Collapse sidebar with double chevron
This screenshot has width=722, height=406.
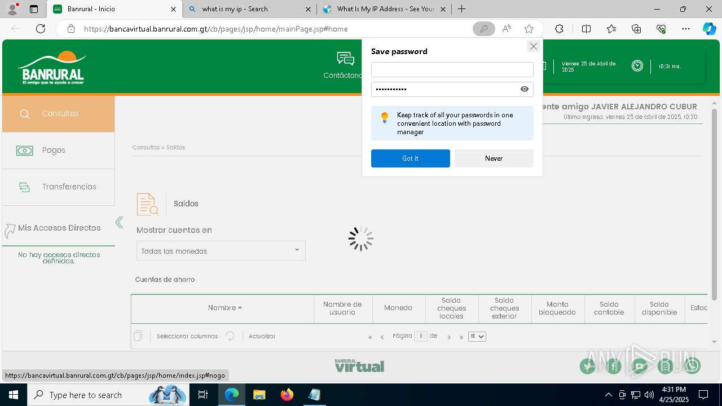click(119, 222)
